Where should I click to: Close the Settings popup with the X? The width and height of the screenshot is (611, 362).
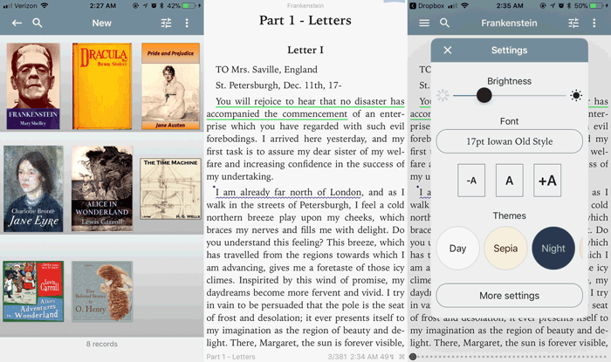pos(448,51)
